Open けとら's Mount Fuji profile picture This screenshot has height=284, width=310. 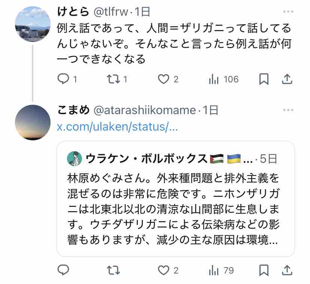[33, 24]
